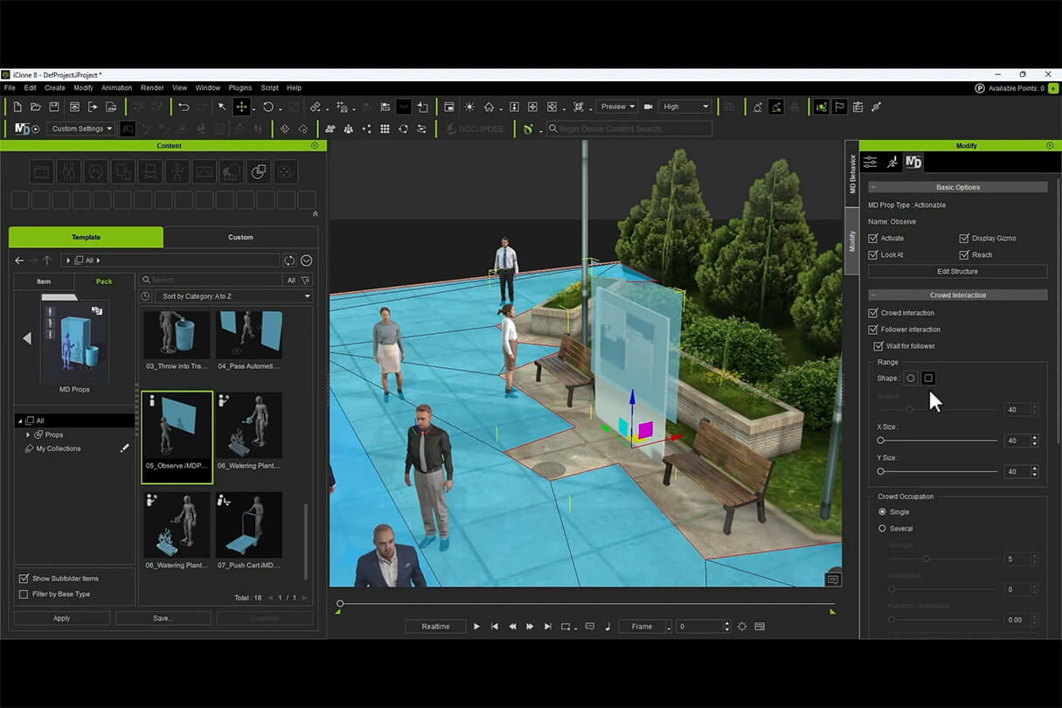
Task: Uncheck the Crowd interaction checkbox
Action: tap(873, 313)
